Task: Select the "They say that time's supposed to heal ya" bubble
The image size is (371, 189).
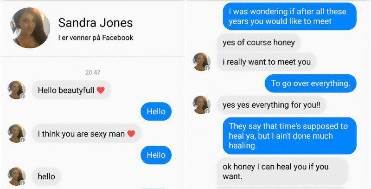Action: point(289,136)
